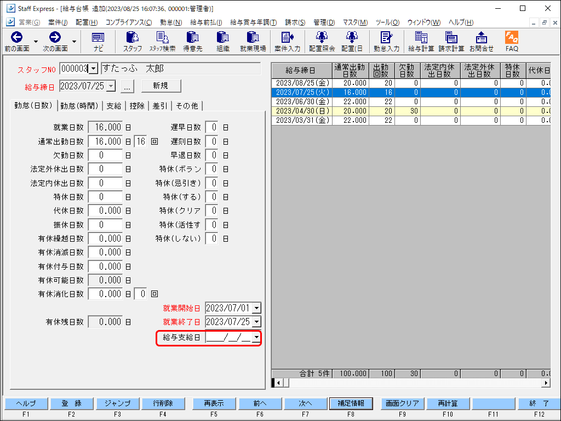
Task: Click the ジャンプ F3 button
Action: click(x=117, y=403)
